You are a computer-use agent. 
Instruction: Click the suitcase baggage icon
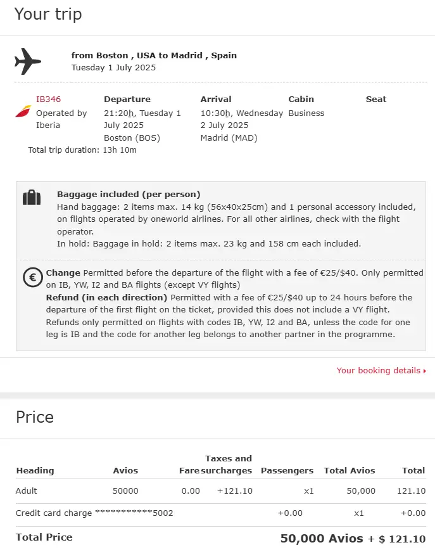(x=32, y=198)
